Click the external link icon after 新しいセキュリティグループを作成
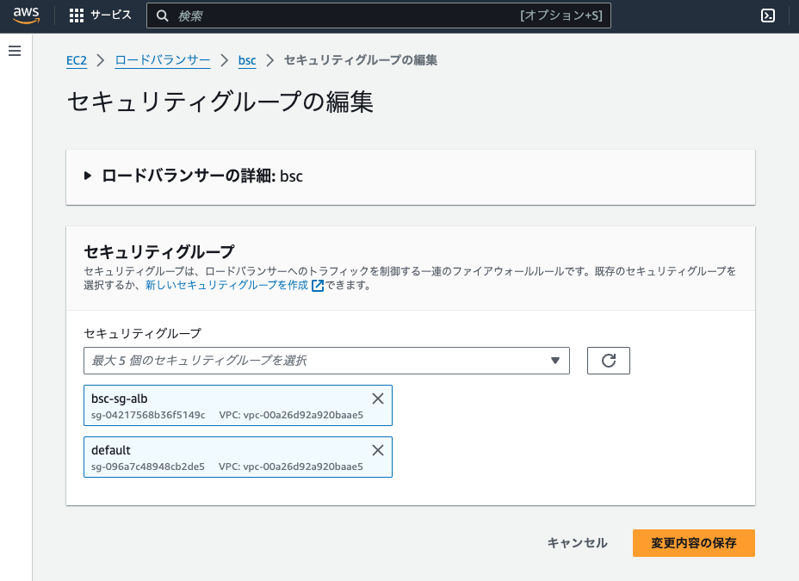 (316, 285)
